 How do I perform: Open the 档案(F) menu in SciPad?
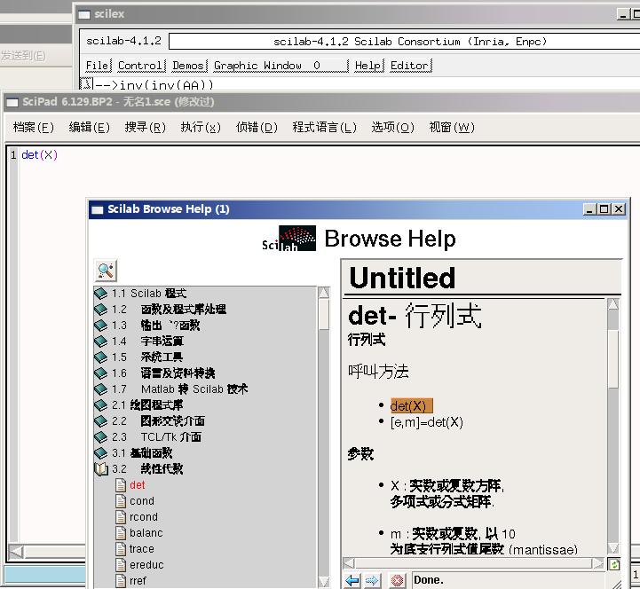[33, 127]
